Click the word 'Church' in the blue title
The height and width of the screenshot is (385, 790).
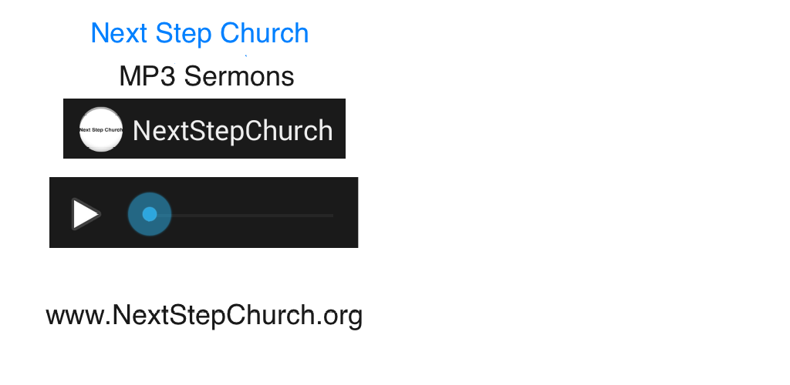[265, 34]
